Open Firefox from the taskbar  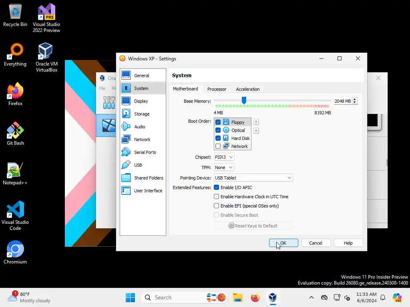(255, 297)
